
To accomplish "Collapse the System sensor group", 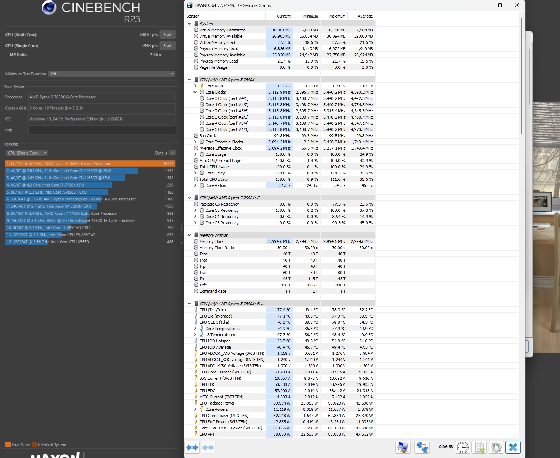I will 189,24.
